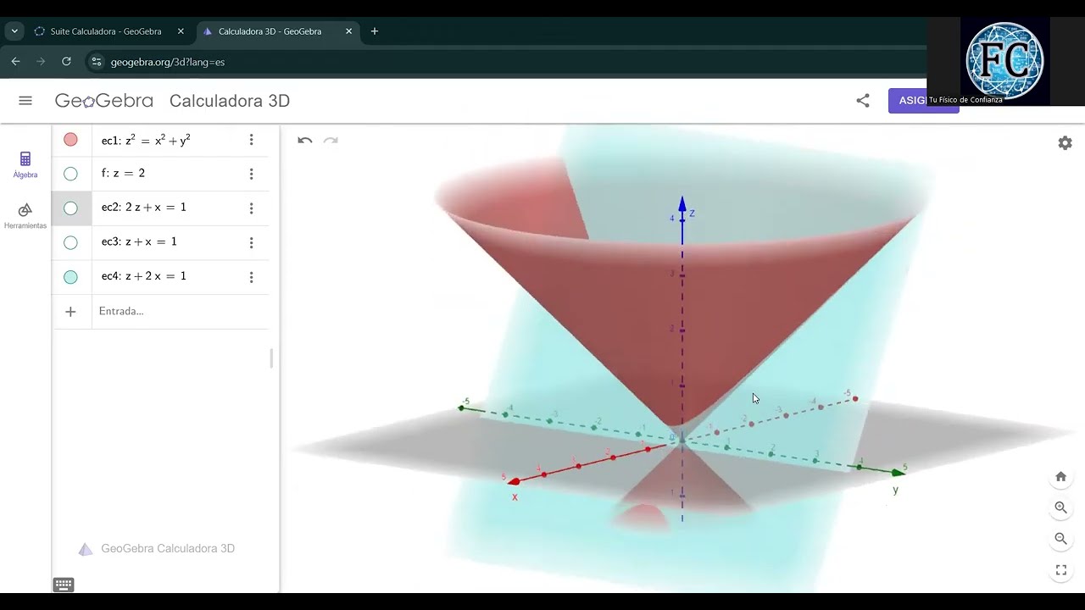
Task: Go back in browser history
Action: (15, 61)
